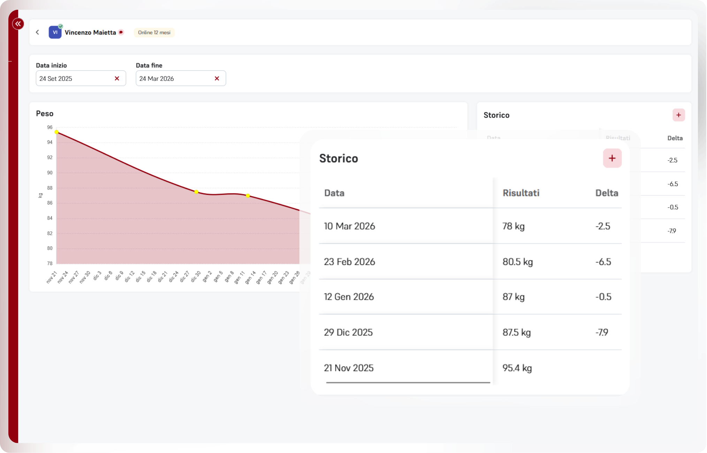The width and height of the screenshot is (707, 453).
Task: Click plus button in small Storico card
Action: coord(678,115)
